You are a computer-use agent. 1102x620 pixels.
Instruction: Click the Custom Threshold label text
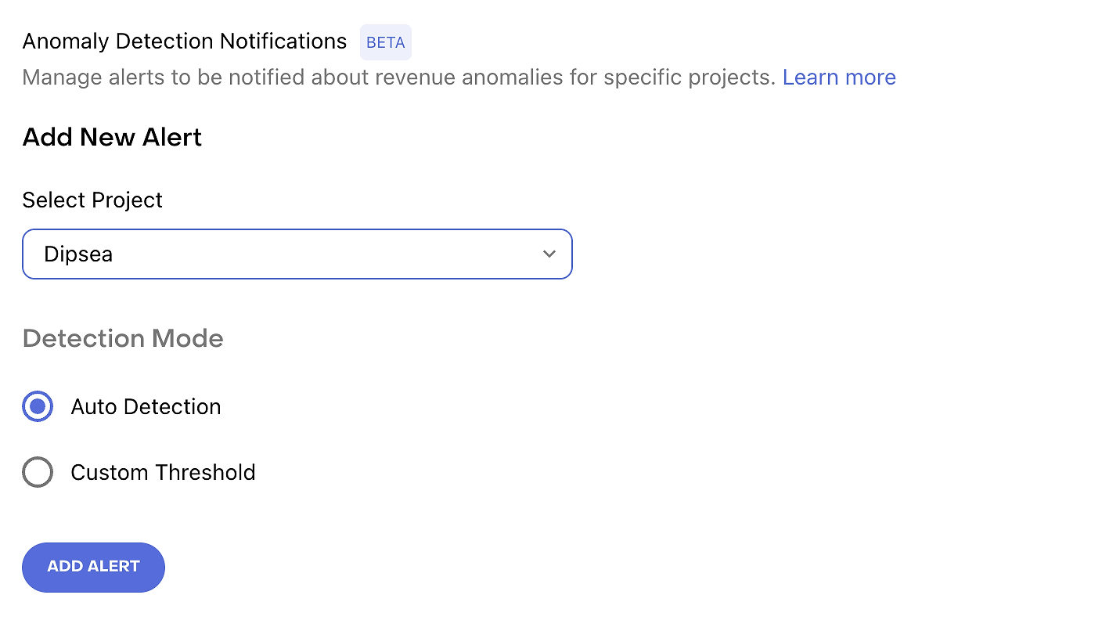coord(163,472)
